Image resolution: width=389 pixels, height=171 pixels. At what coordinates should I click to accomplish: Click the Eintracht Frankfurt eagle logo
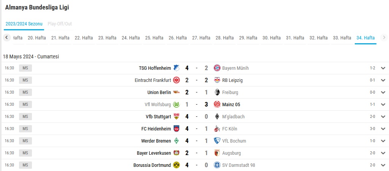point(176,80)
